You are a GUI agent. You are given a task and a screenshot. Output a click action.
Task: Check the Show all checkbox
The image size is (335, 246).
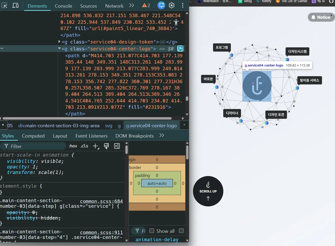click(x=152, y=231)
